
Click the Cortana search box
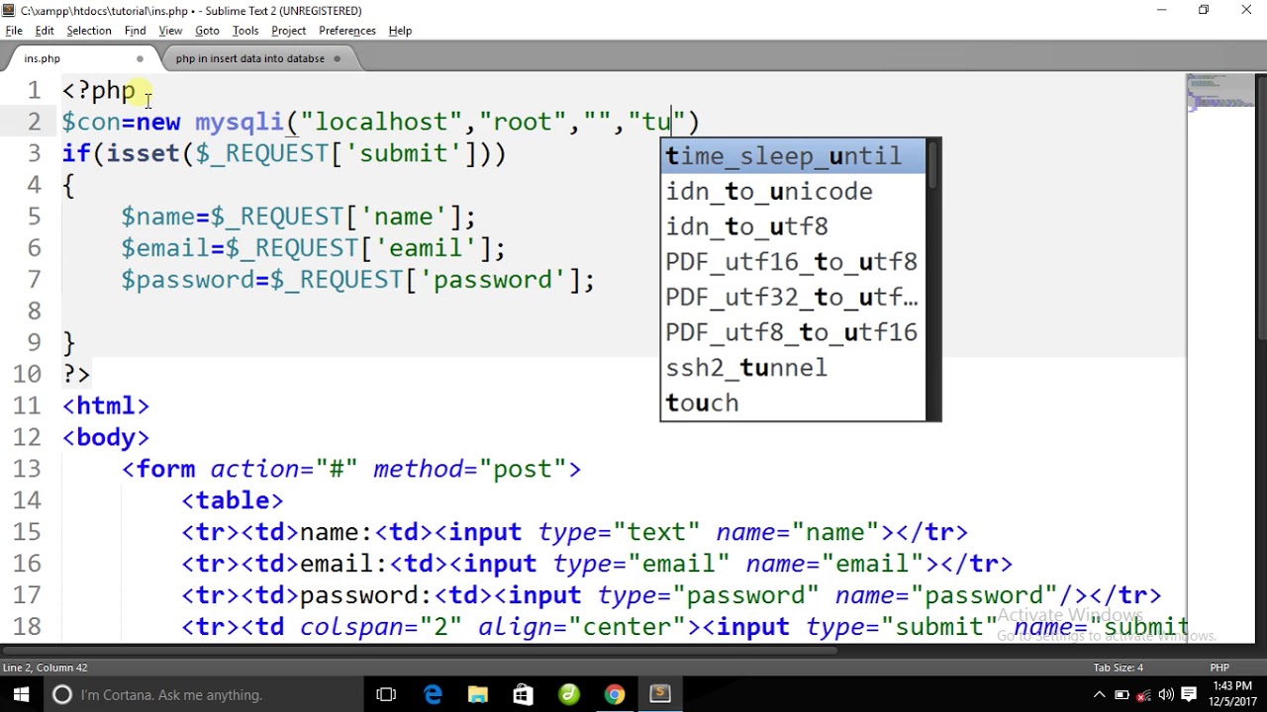[x=203, y=694]
